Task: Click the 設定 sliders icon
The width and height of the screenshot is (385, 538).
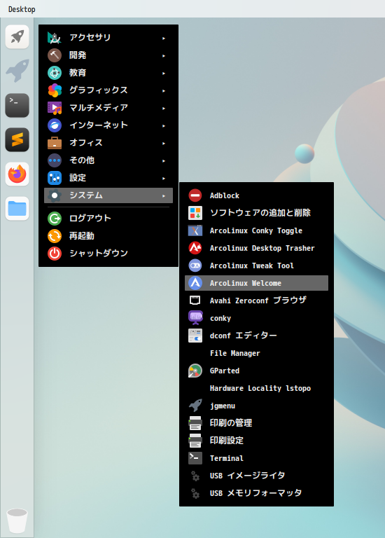Action: tap(55, 178)
